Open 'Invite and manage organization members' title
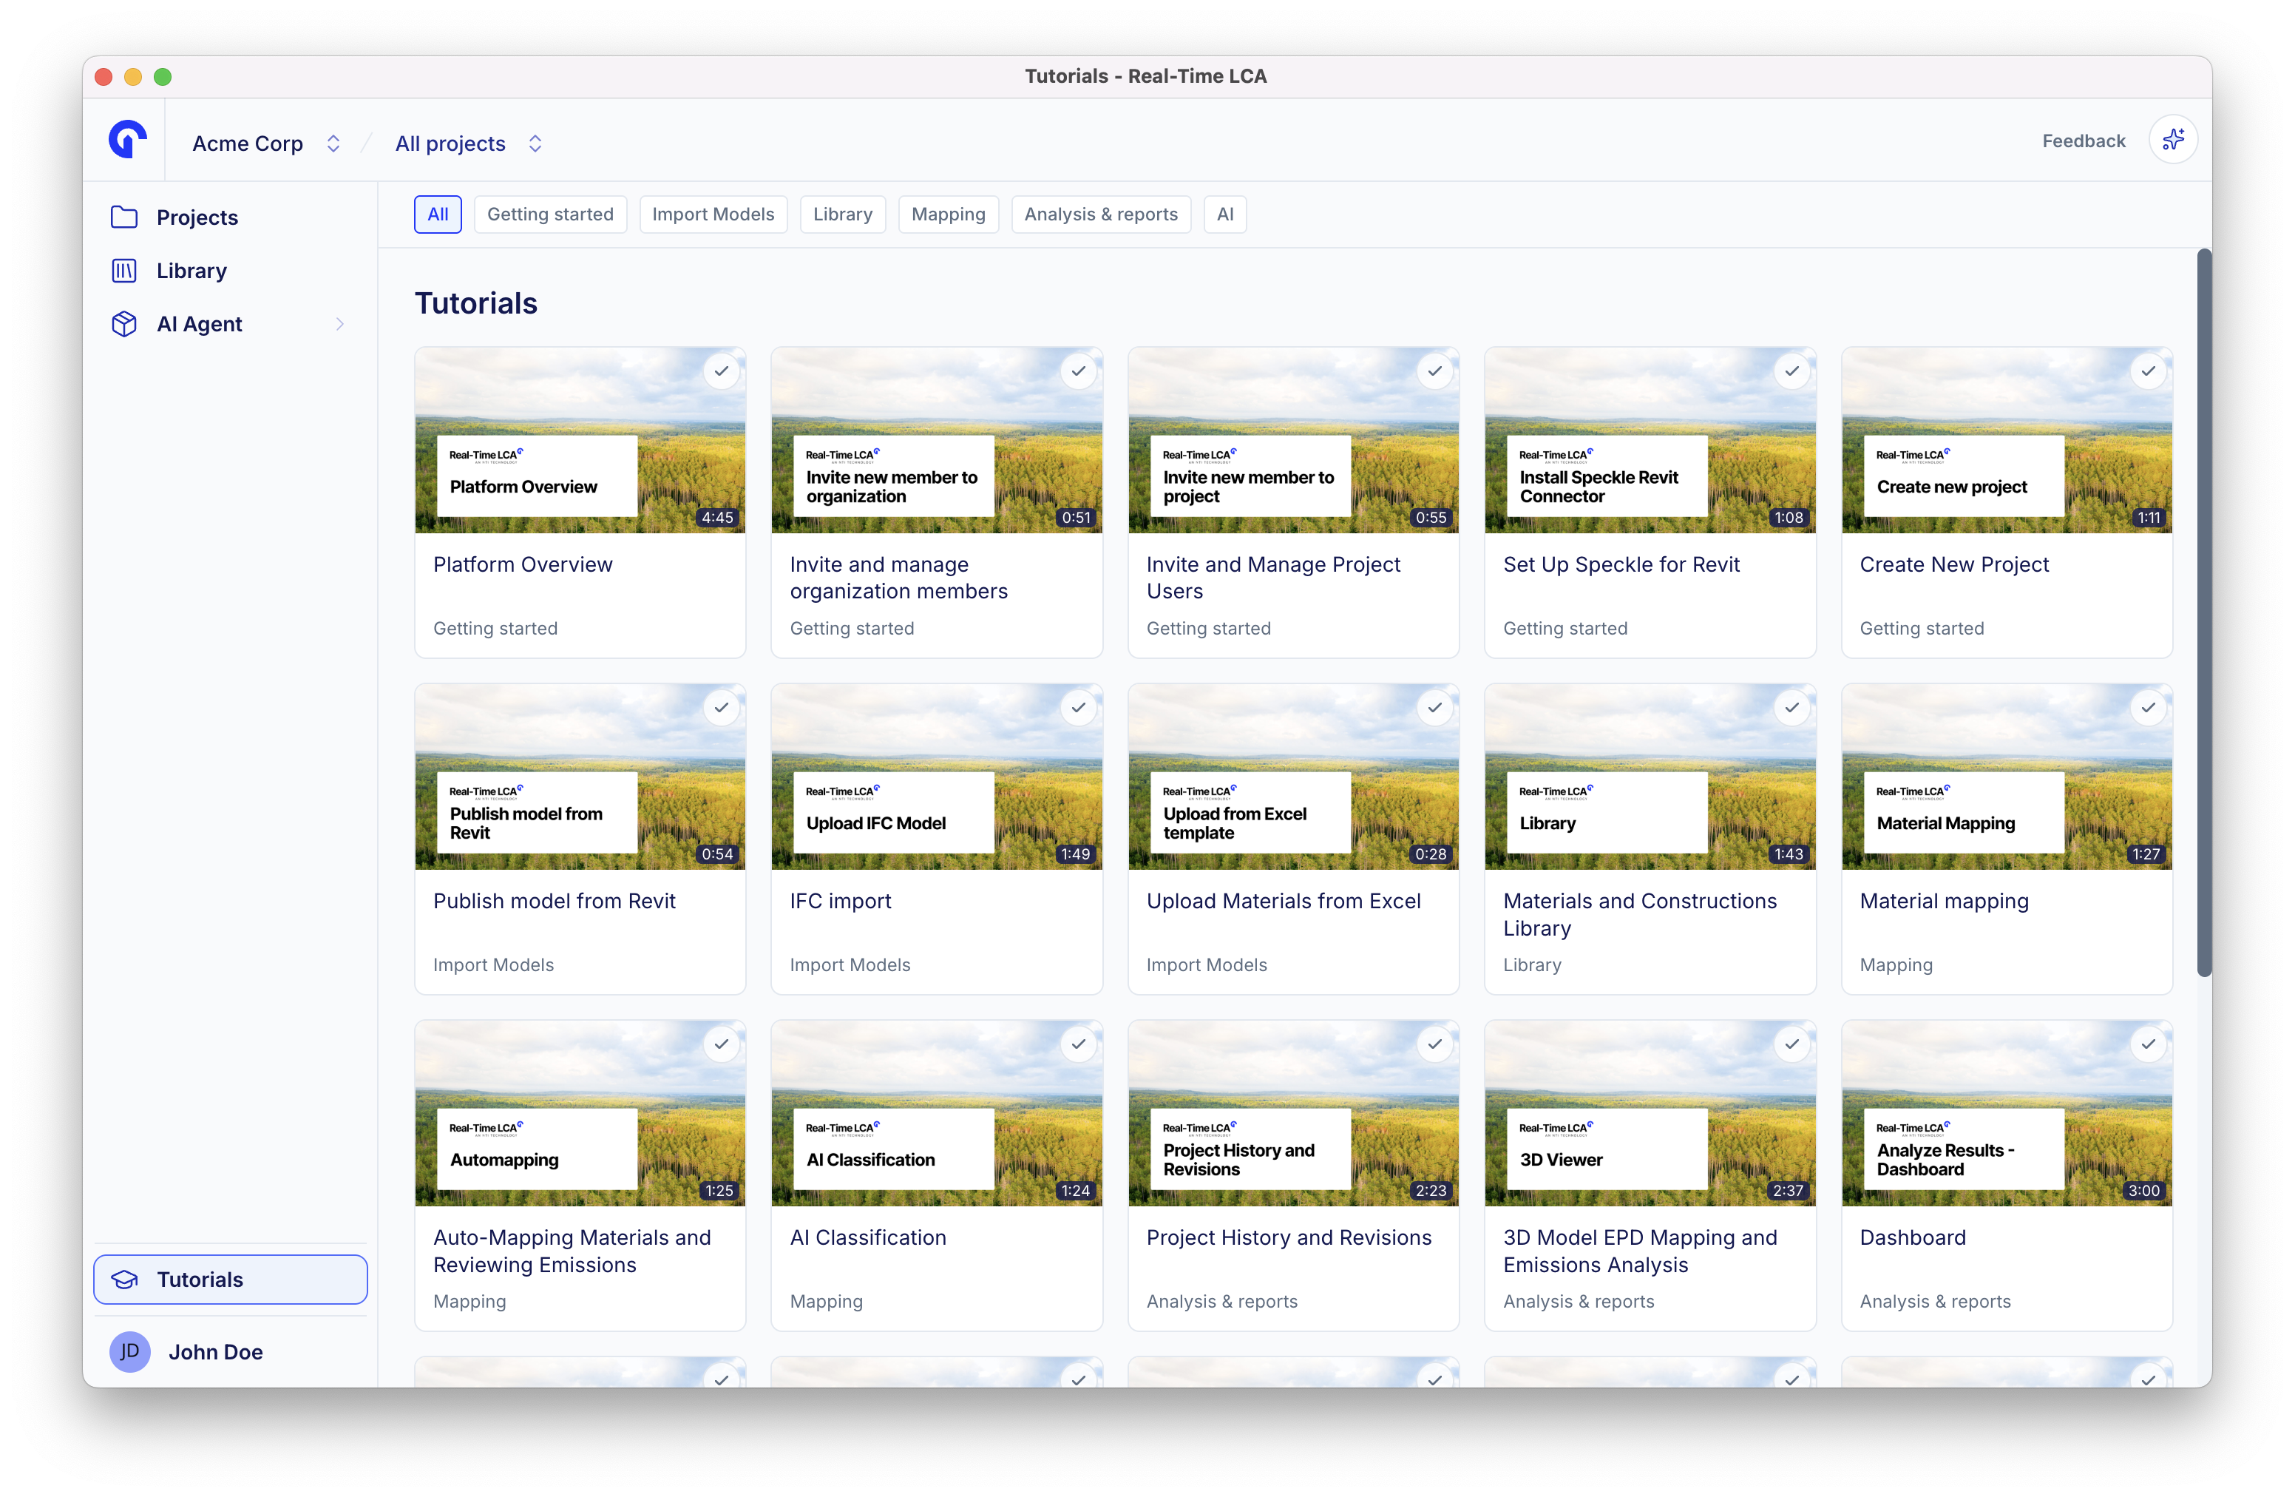This screenshot has height=1497, width=2295. [x=898, y=578]
